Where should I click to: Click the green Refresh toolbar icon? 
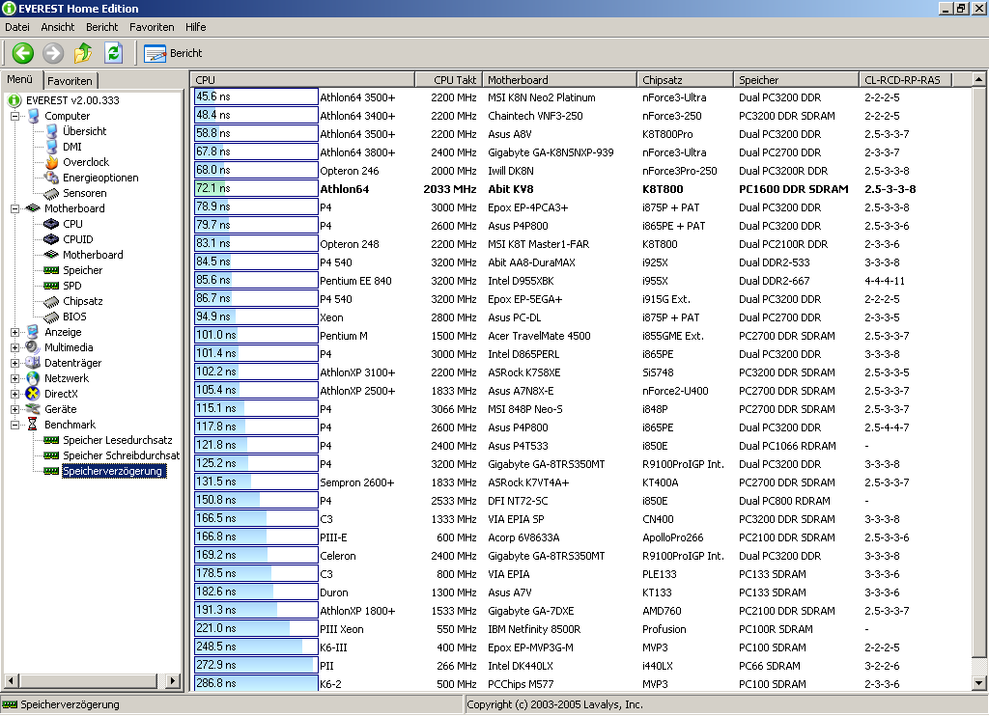(x=114, y=53)
